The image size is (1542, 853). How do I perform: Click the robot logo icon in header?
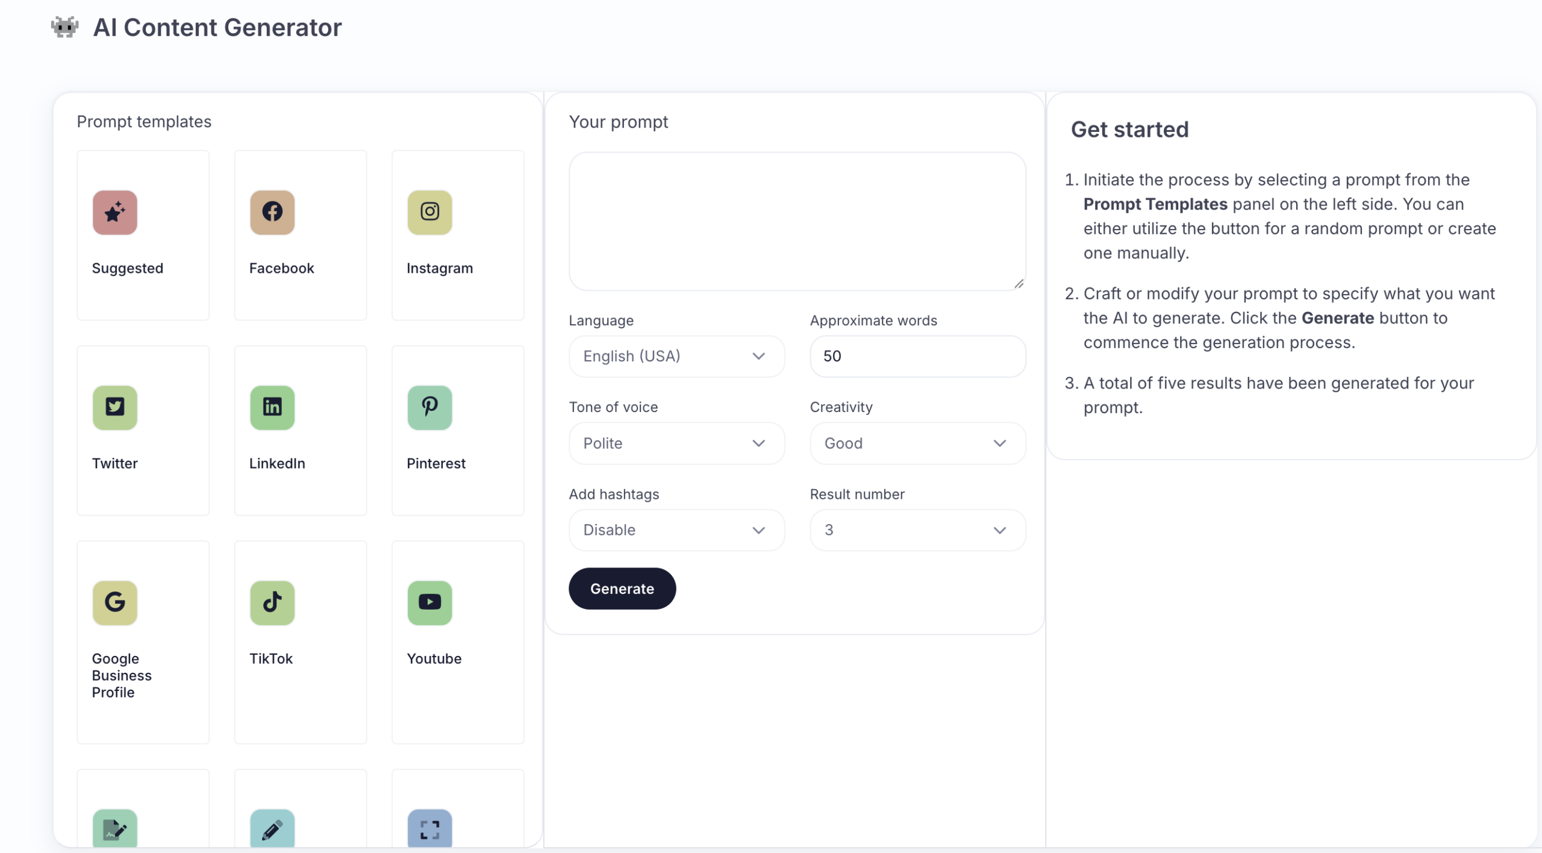(64, 27)
